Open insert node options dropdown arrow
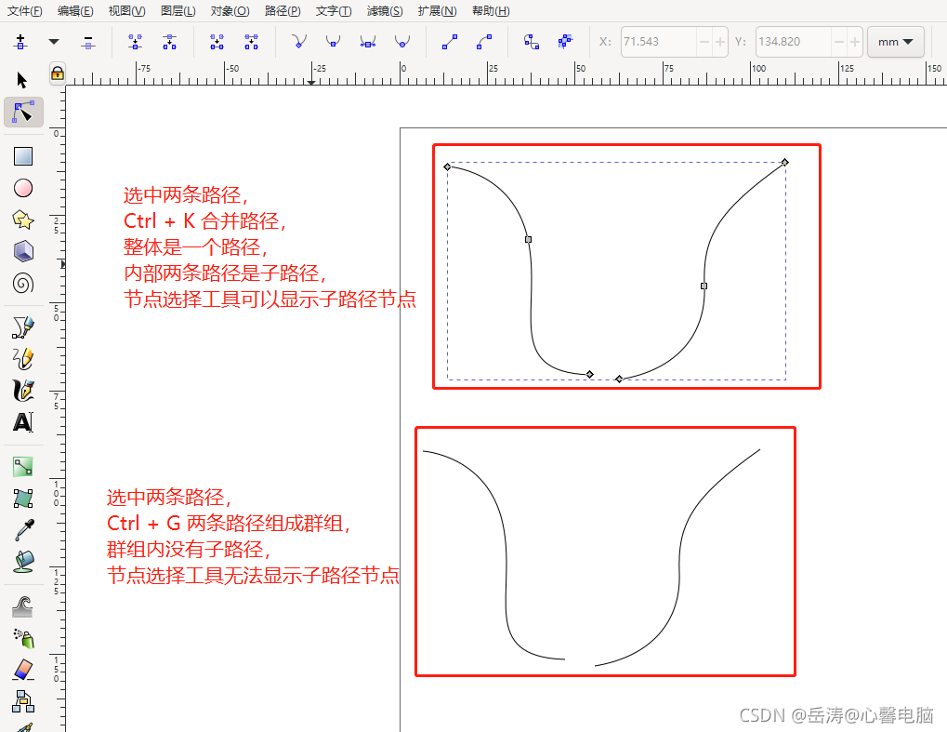 pos(54,42)
